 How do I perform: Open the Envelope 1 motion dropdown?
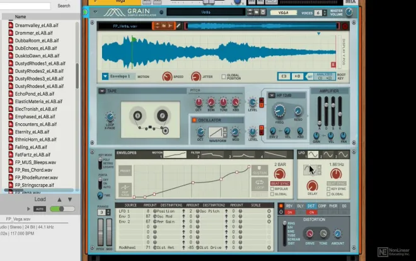click(105, 77)
